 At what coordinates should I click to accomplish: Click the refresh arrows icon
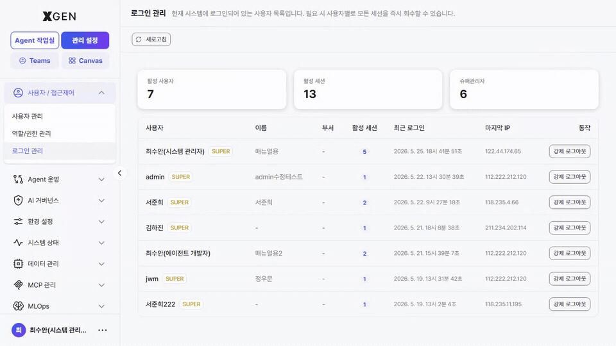tap(139, 39)
